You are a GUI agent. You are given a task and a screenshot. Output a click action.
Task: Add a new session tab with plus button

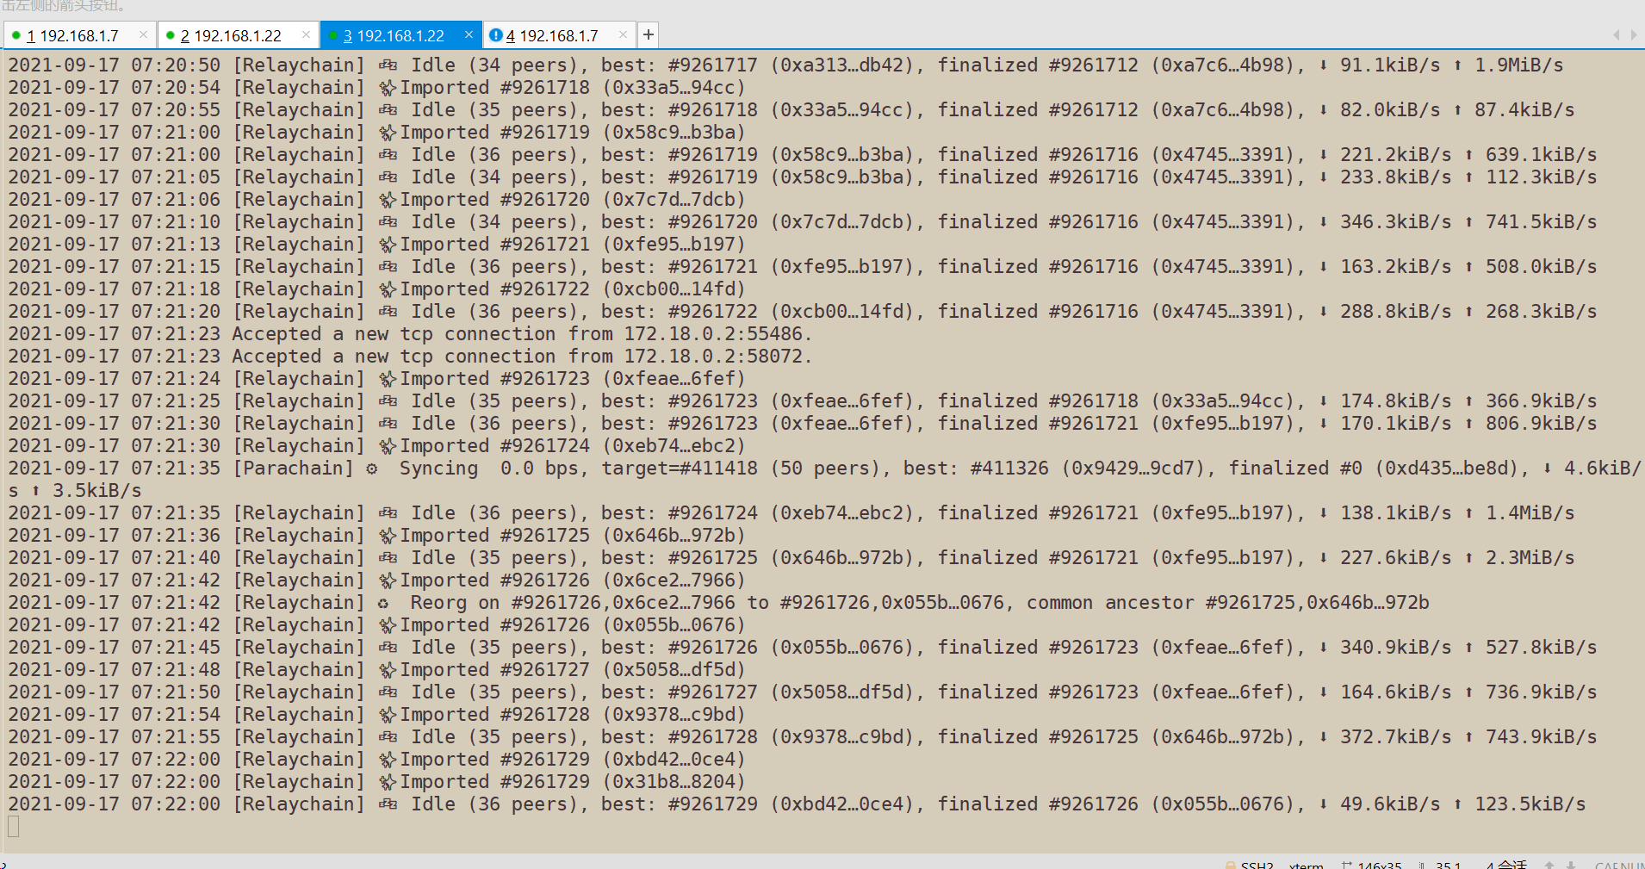coord(649,34)
